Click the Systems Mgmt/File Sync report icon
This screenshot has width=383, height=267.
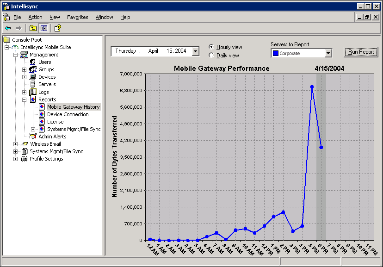42,129
